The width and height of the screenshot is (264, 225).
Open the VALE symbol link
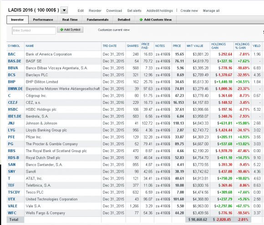pyautogui.click(x=13, y=206)
